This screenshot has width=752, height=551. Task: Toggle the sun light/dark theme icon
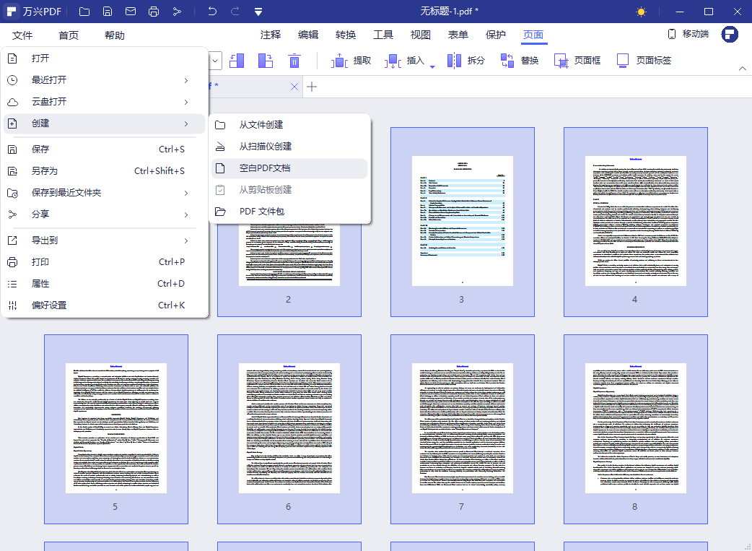[x=641, y=12]
